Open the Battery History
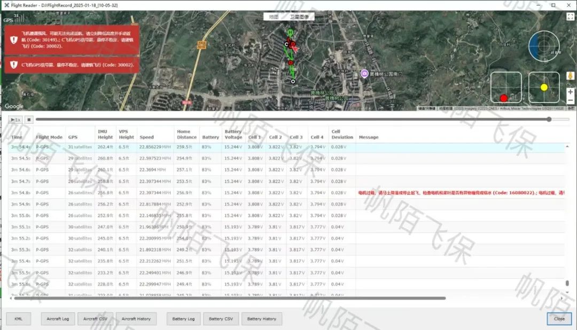The width and height of the screenshot is (577, 330). point(262,319)
